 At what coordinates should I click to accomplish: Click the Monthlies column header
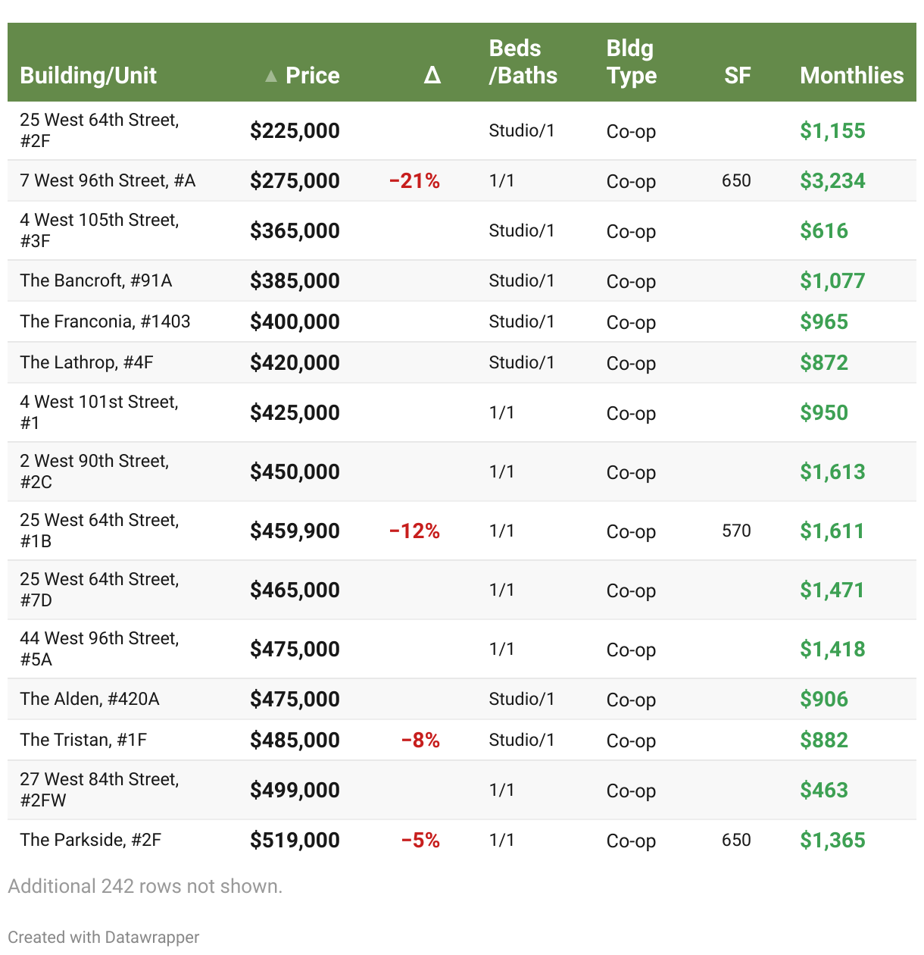click(x=851, y=76)
